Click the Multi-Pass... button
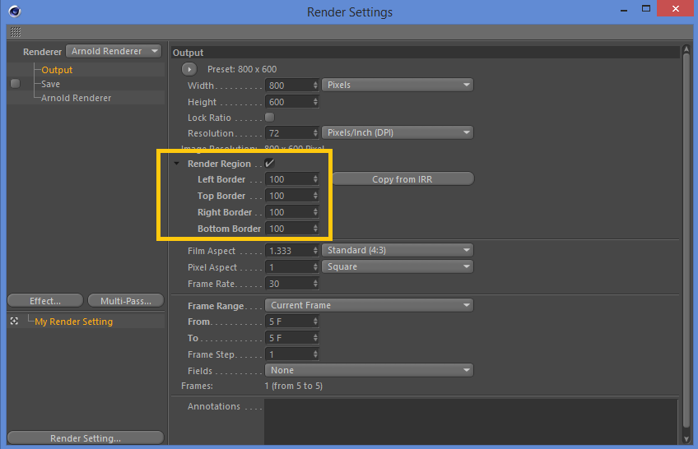This screenshot has width=698, height=449. (x=126, y=301)
